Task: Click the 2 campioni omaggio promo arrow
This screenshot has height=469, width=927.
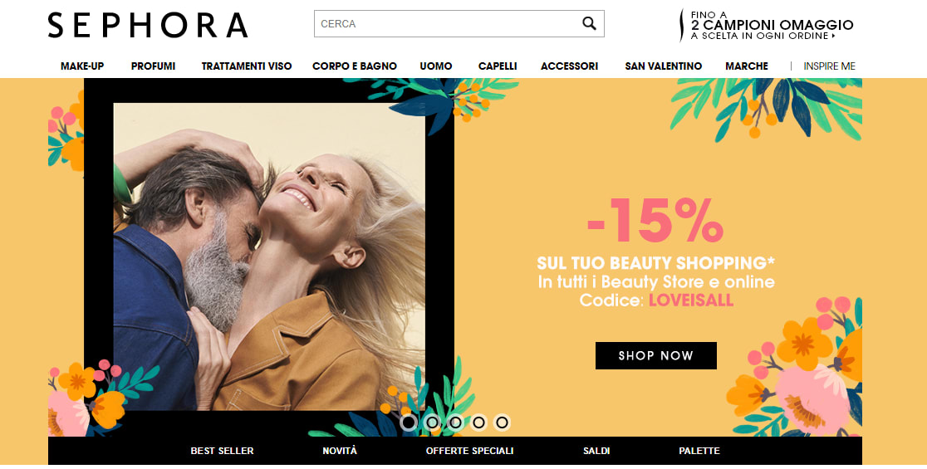Action: point(834,36)
